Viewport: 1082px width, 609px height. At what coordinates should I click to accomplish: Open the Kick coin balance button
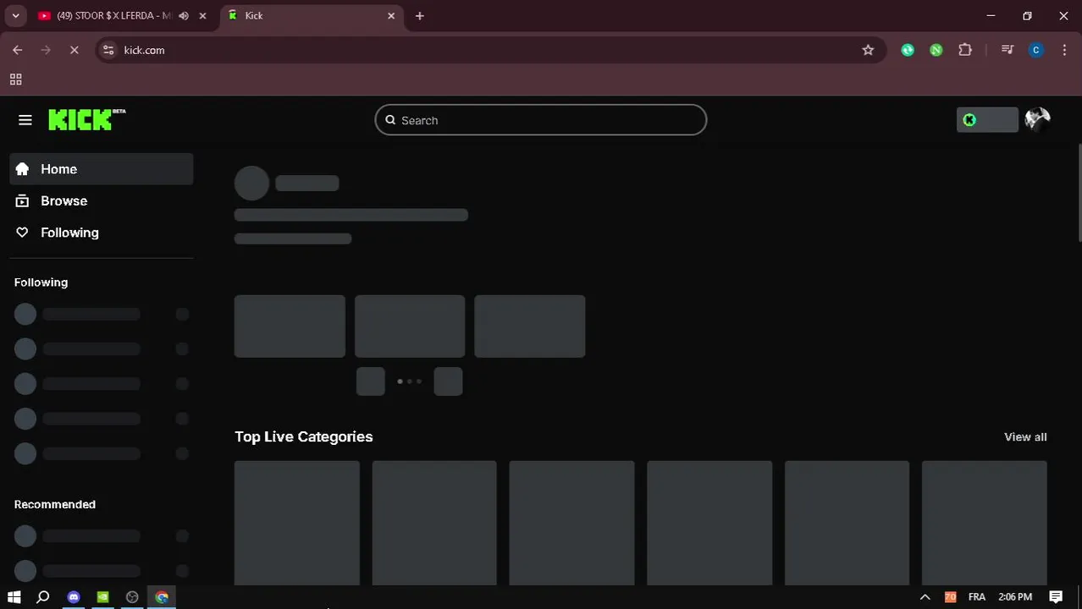click(987, 120)
